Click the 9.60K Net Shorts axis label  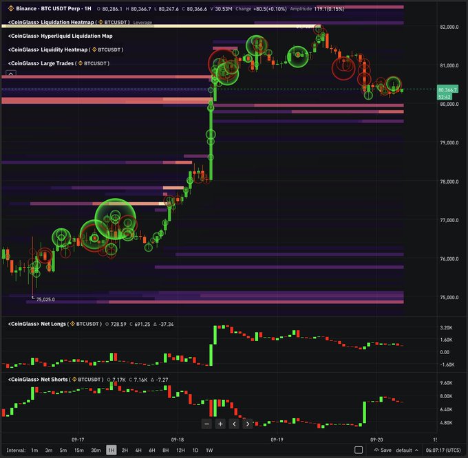[446, 383]
